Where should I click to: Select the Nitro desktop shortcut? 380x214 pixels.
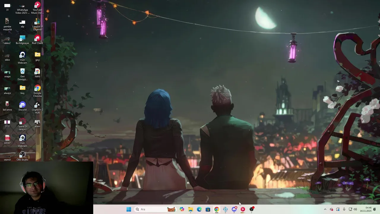(37, 73)
